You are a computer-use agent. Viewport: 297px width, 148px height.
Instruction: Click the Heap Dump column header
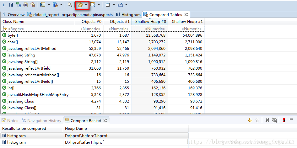click(126, 129)
